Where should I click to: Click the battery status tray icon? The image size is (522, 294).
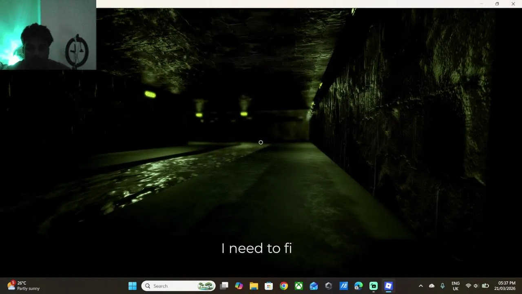[x=485, y=286]
